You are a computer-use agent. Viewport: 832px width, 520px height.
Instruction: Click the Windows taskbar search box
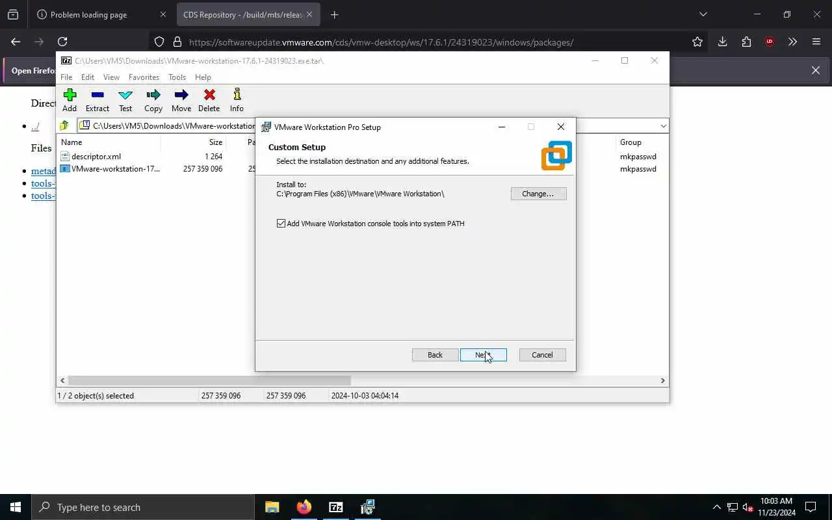point(143,507)
